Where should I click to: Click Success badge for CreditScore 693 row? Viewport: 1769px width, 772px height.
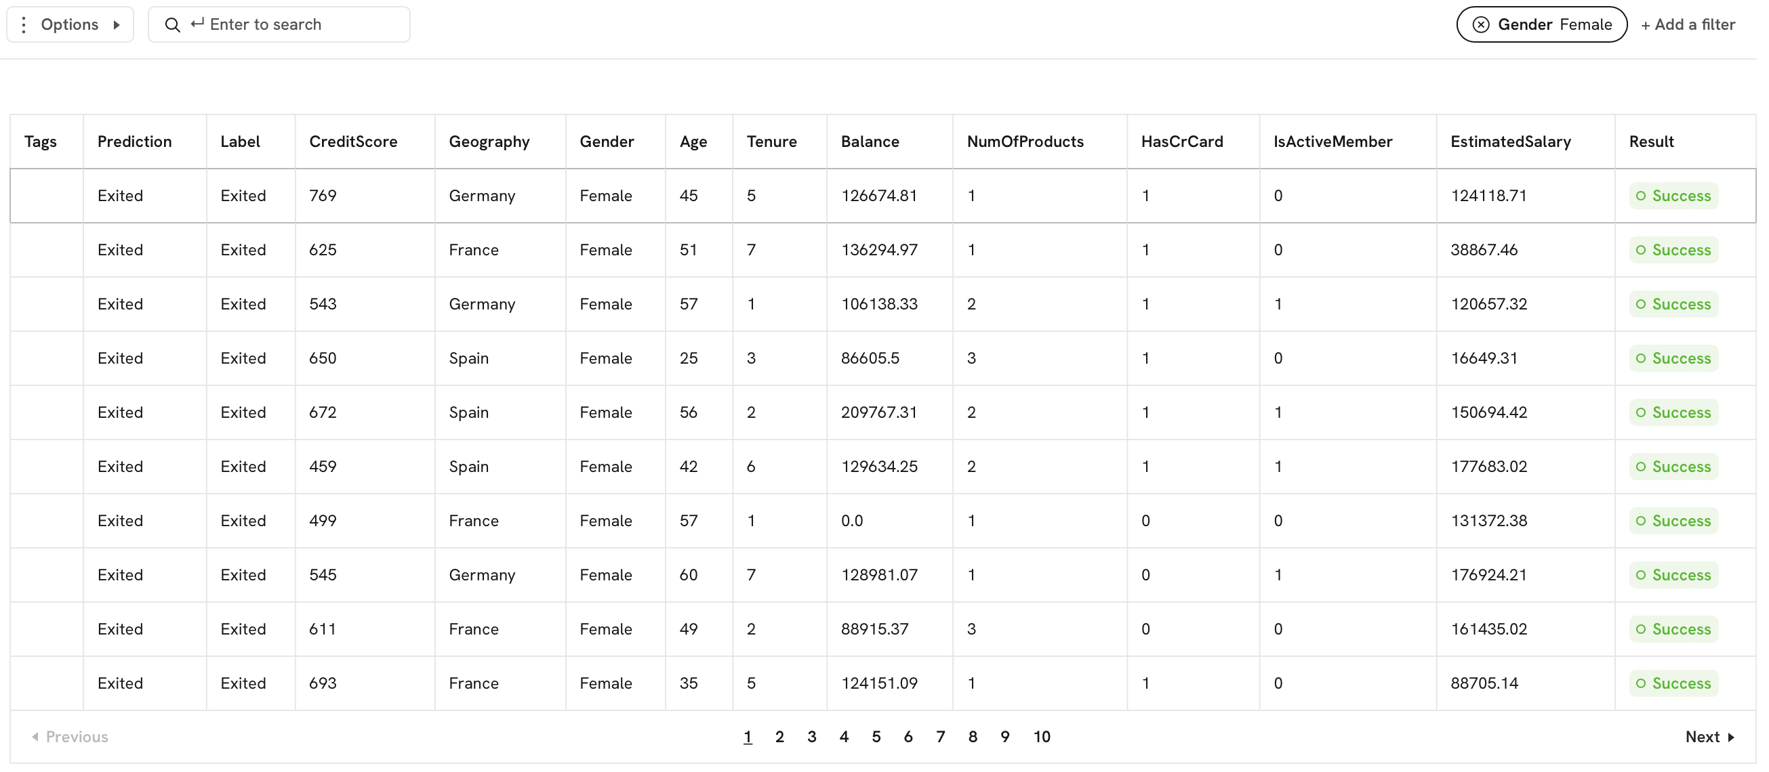click(1673, 683)
